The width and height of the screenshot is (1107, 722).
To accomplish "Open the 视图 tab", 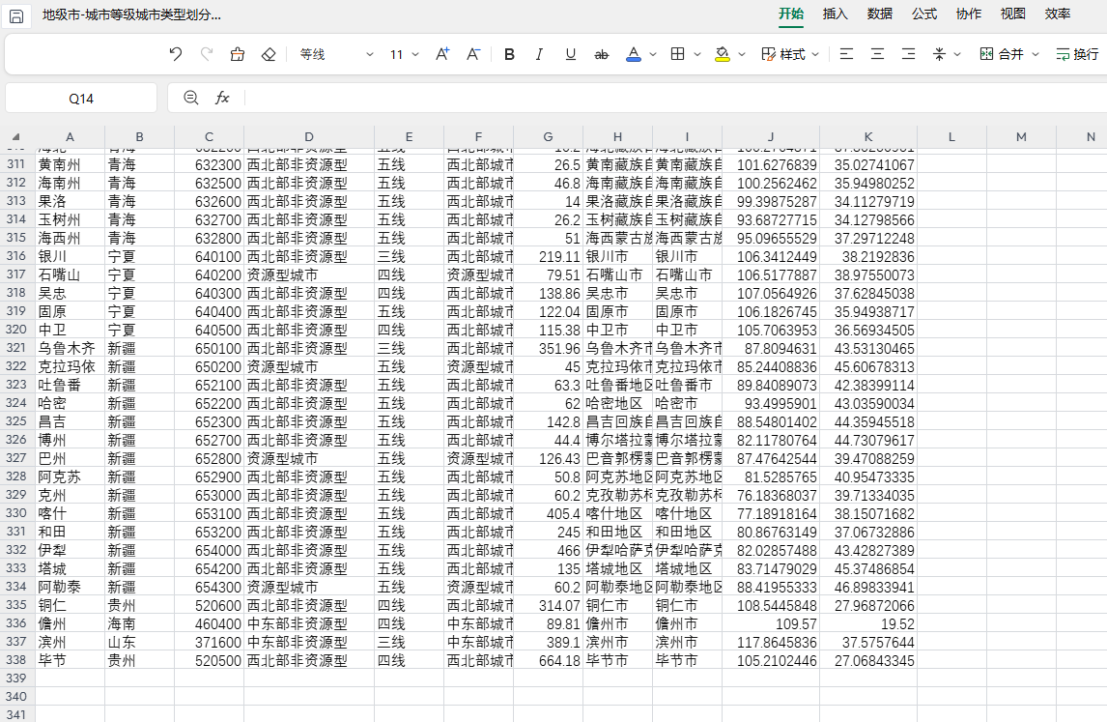I will click(x=1013, y=14).
